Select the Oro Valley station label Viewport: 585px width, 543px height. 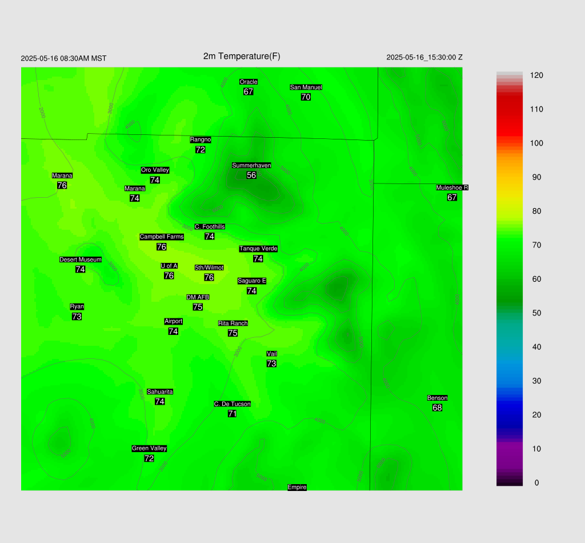coord(155,170)
